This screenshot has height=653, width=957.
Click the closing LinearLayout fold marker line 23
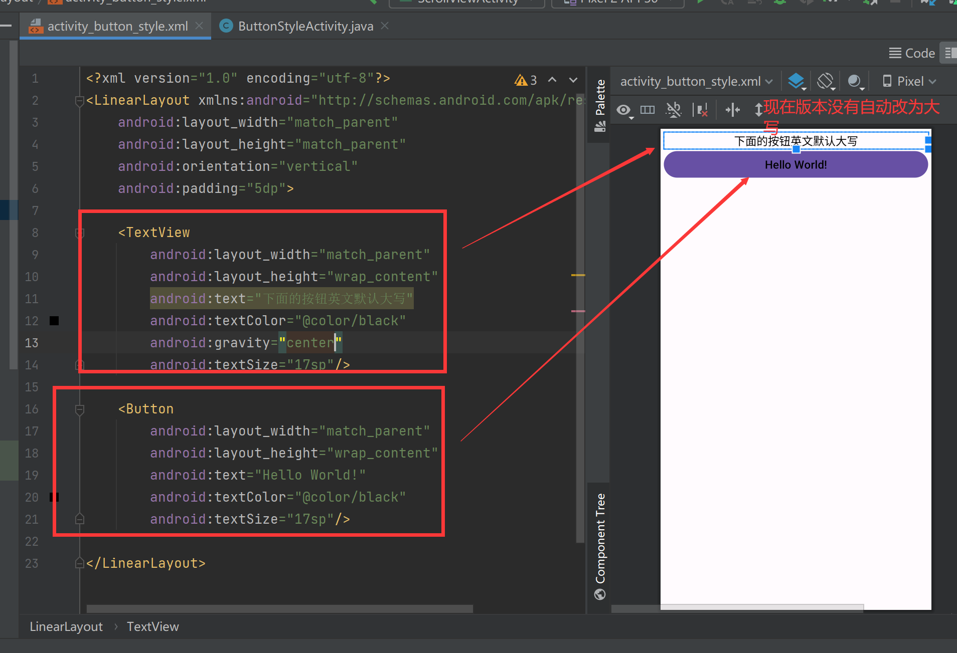click(79, 563)
